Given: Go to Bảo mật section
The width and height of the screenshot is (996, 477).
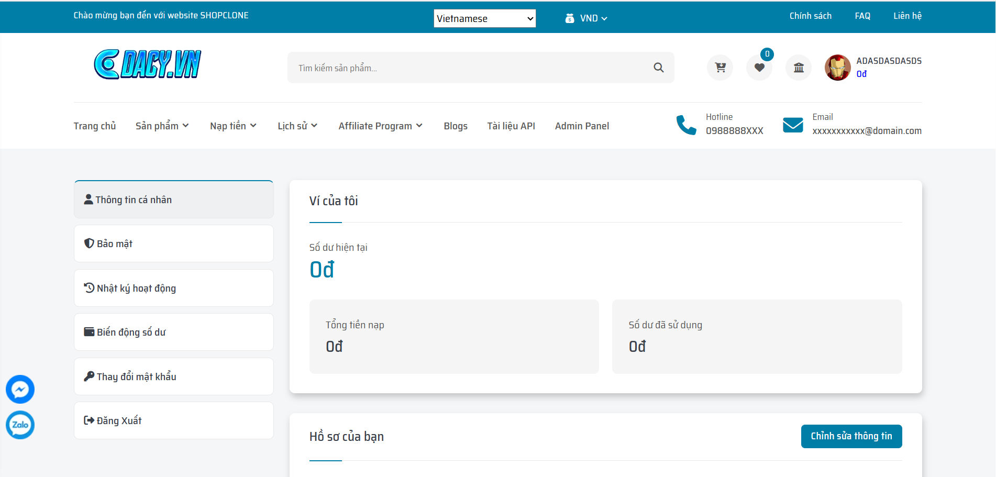Looking at the screenshot, I should click(x=174, y=244).
